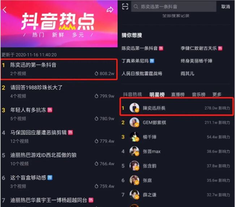Viewport: 235px width, 207px height.
Task: Focus the search input field
Action: click(x=174, y=7)
